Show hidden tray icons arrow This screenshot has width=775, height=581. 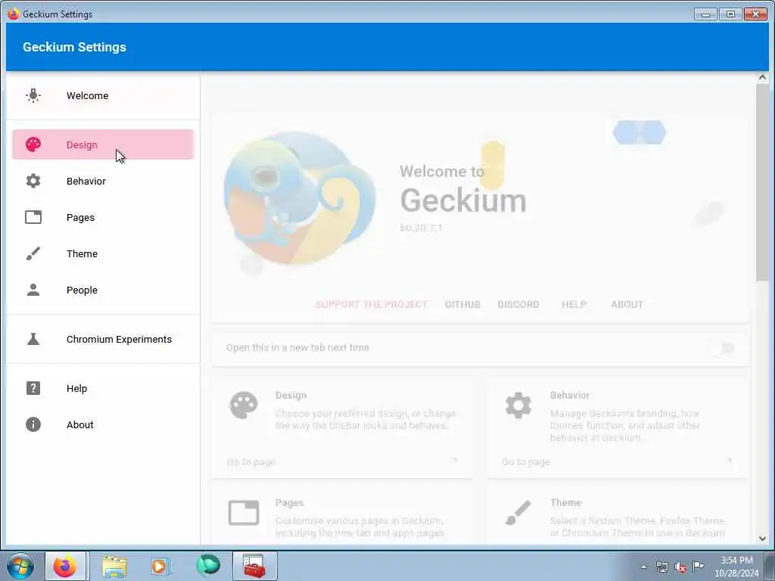click(x=643, y=567)
